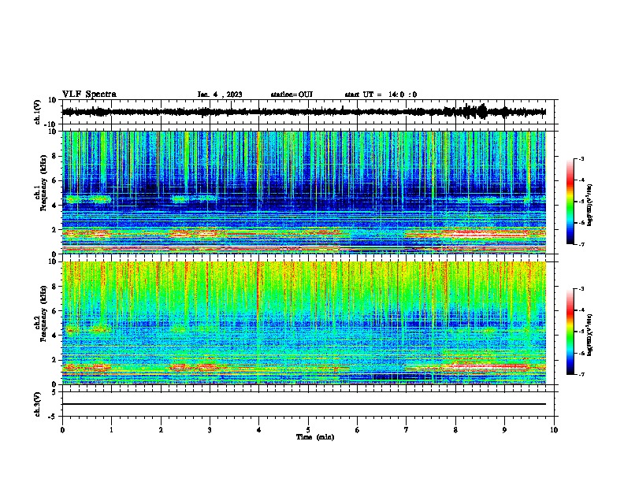The image size is (624, 482).
Task: Click the ch.1 'Frequency (kHz)' axis label
Action: coord(43,183)
